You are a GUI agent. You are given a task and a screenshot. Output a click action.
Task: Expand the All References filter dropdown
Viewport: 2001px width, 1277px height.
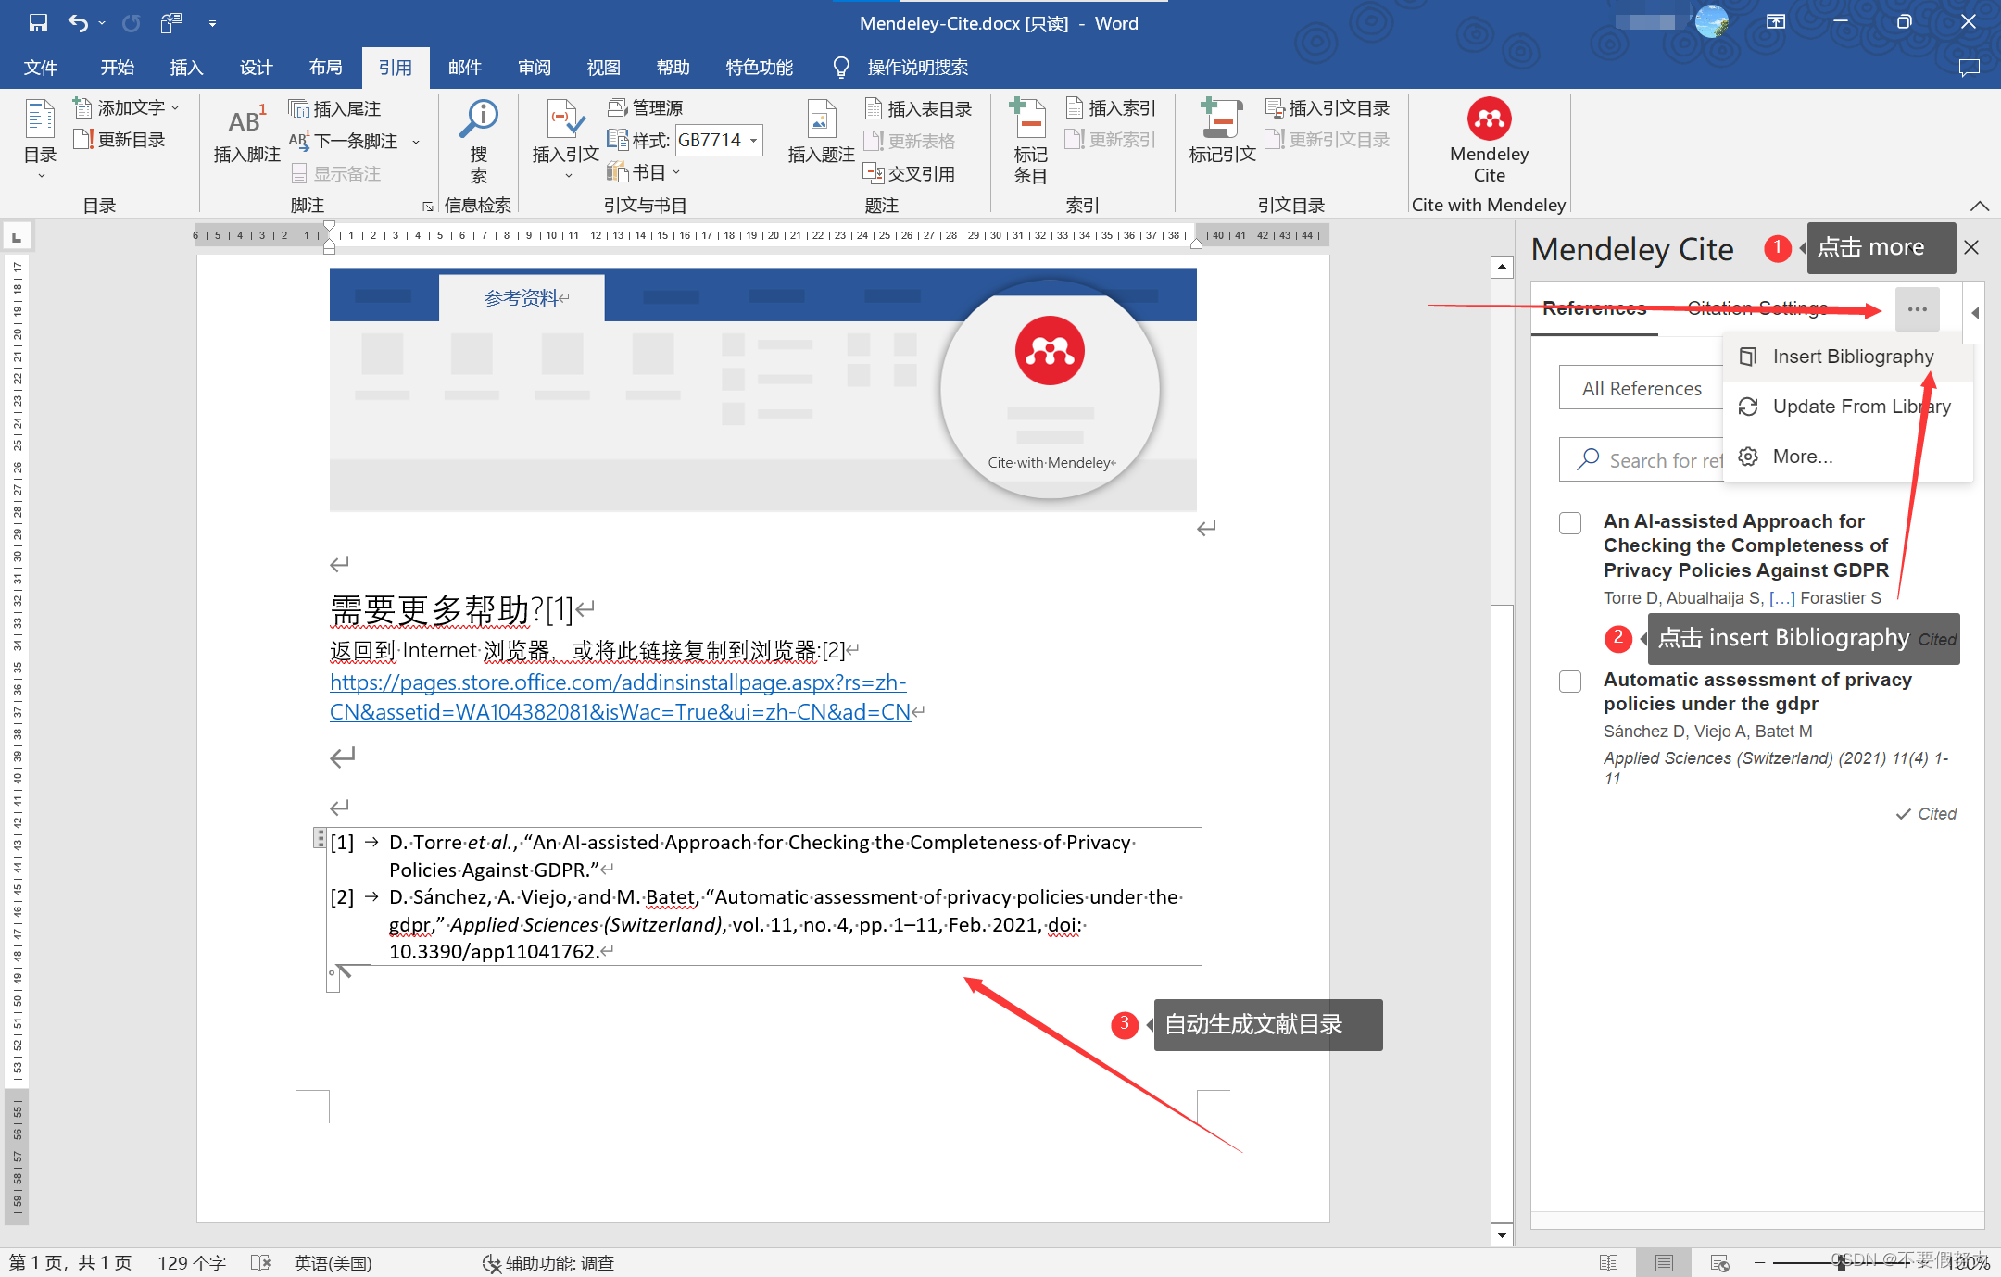tap(1641, 388)
